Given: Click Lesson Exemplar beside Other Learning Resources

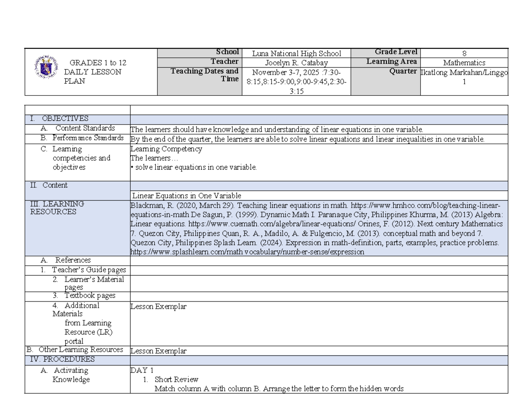Looking at the screenshot, I should [159, 351].
